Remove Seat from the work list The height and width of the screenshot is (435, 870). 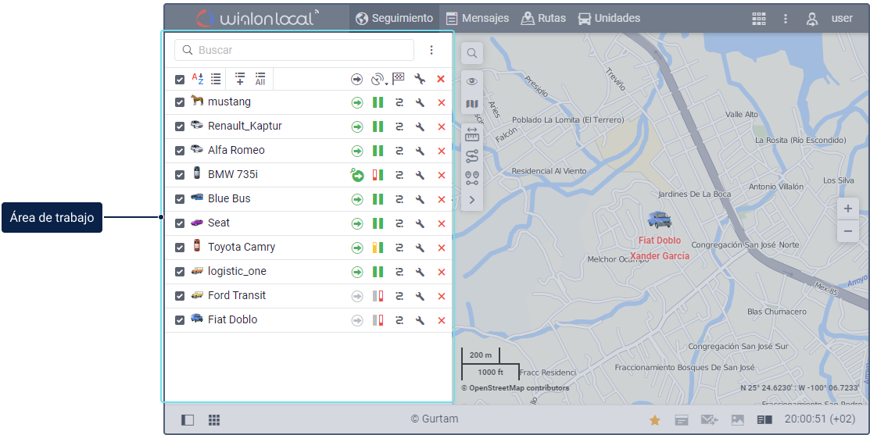point(441,223)
